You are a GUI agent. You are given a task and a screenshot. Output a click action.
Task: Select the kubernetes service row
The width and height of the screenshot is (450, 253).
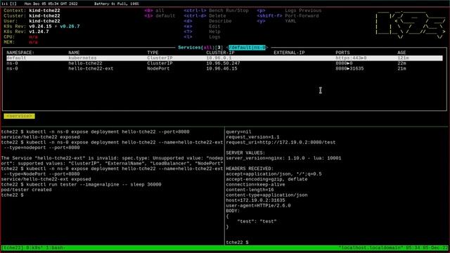click(x=224, y=58)
